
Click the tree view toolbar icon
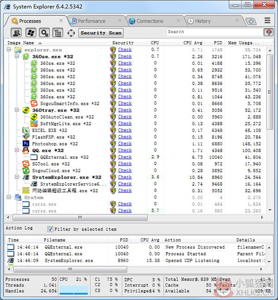click(x=57, y=32)
